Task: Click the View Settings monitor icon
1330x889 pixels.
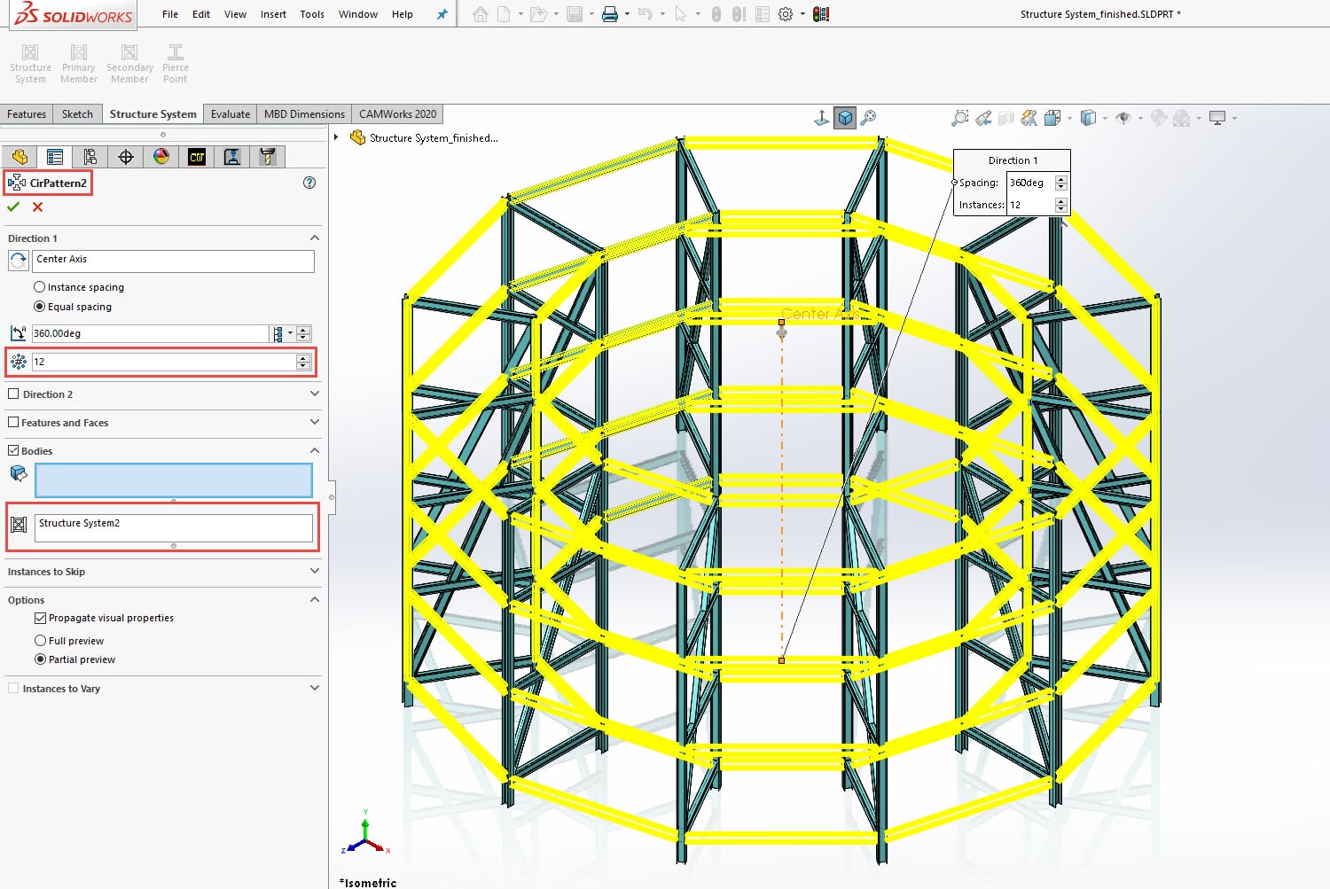Action: (x=1217, y=118)
